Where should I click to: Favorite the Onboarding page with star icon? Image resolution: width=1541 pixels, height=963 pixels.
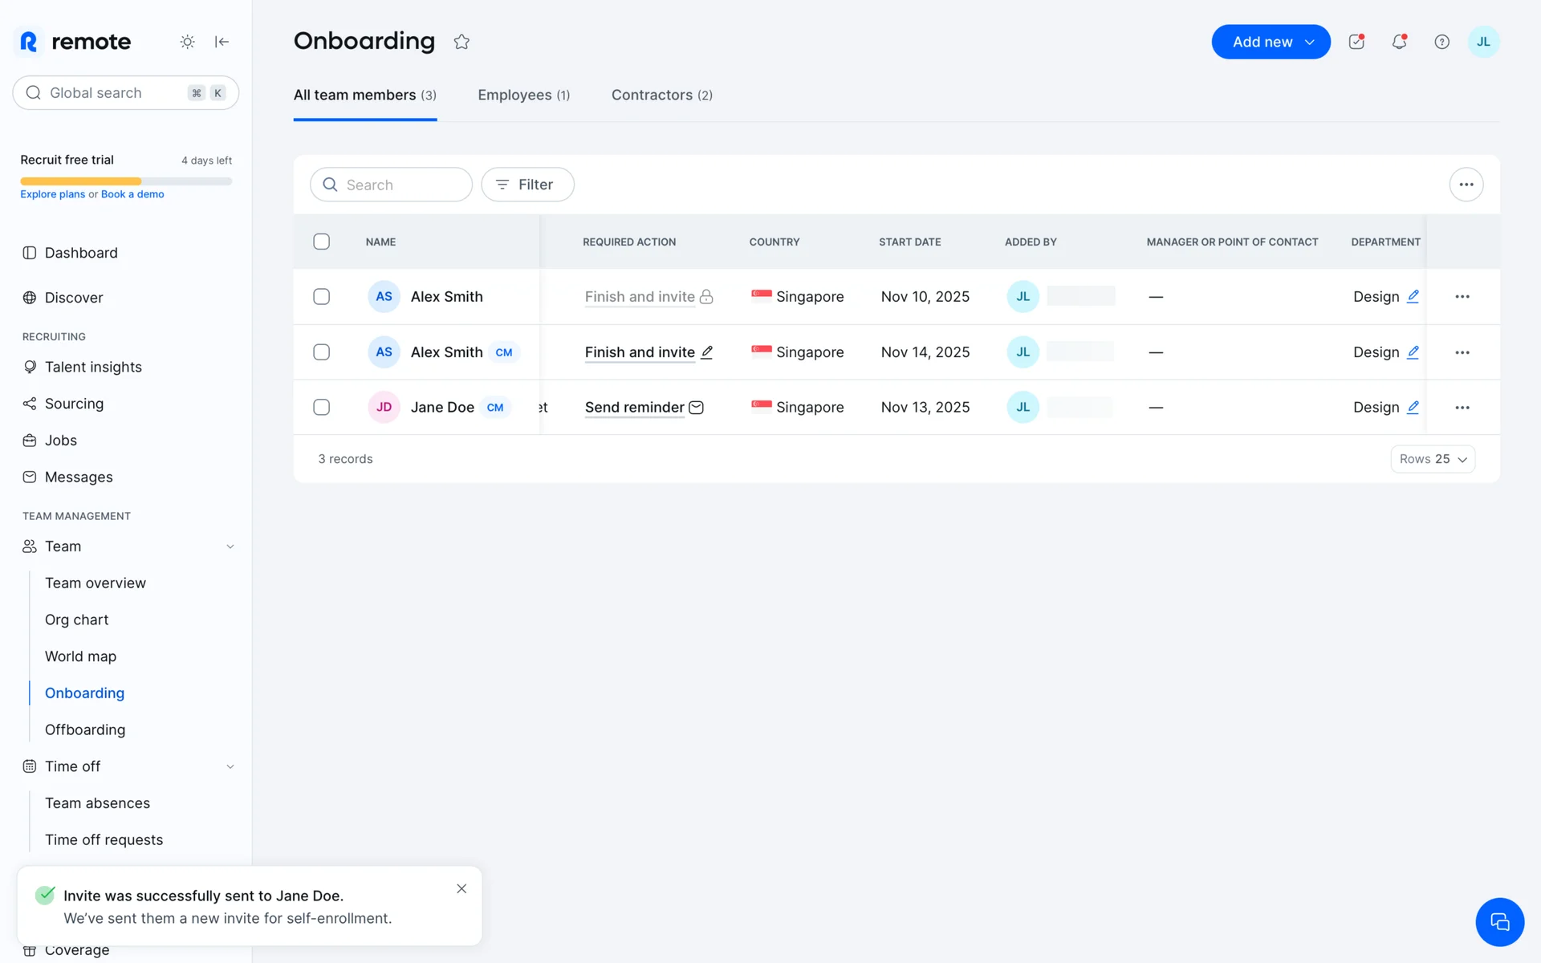tap(461, 42)
